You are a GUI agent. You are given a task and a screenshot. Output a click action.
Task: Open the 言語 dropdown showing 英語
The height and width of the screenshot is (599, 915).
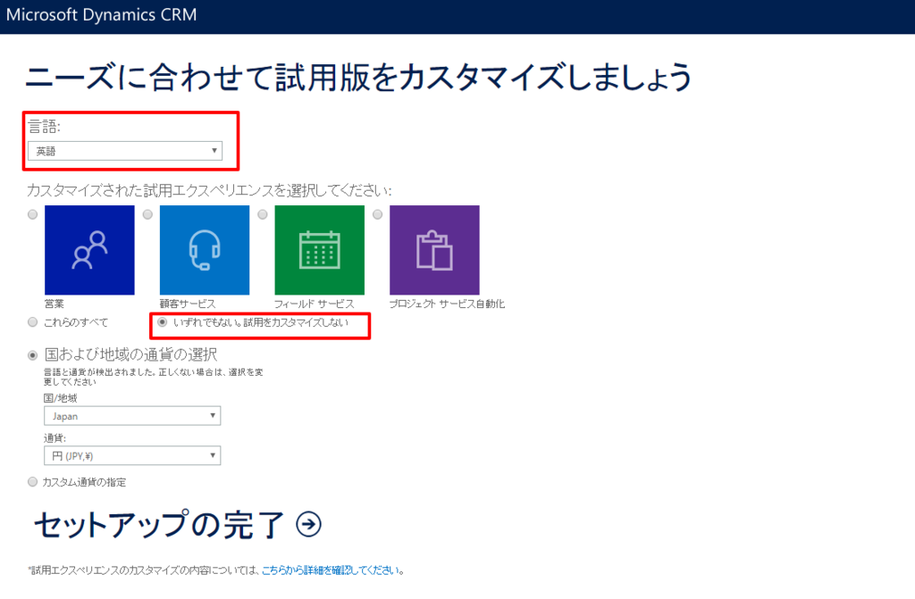coord(125,151)
